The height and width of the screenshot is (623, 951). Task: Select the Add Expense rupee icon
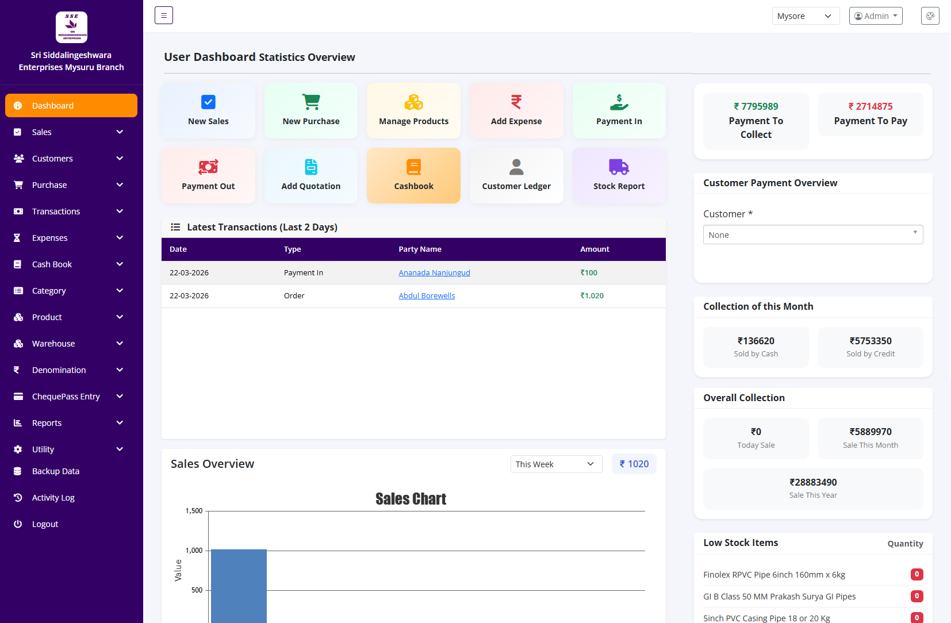click(x=516, y=102)
